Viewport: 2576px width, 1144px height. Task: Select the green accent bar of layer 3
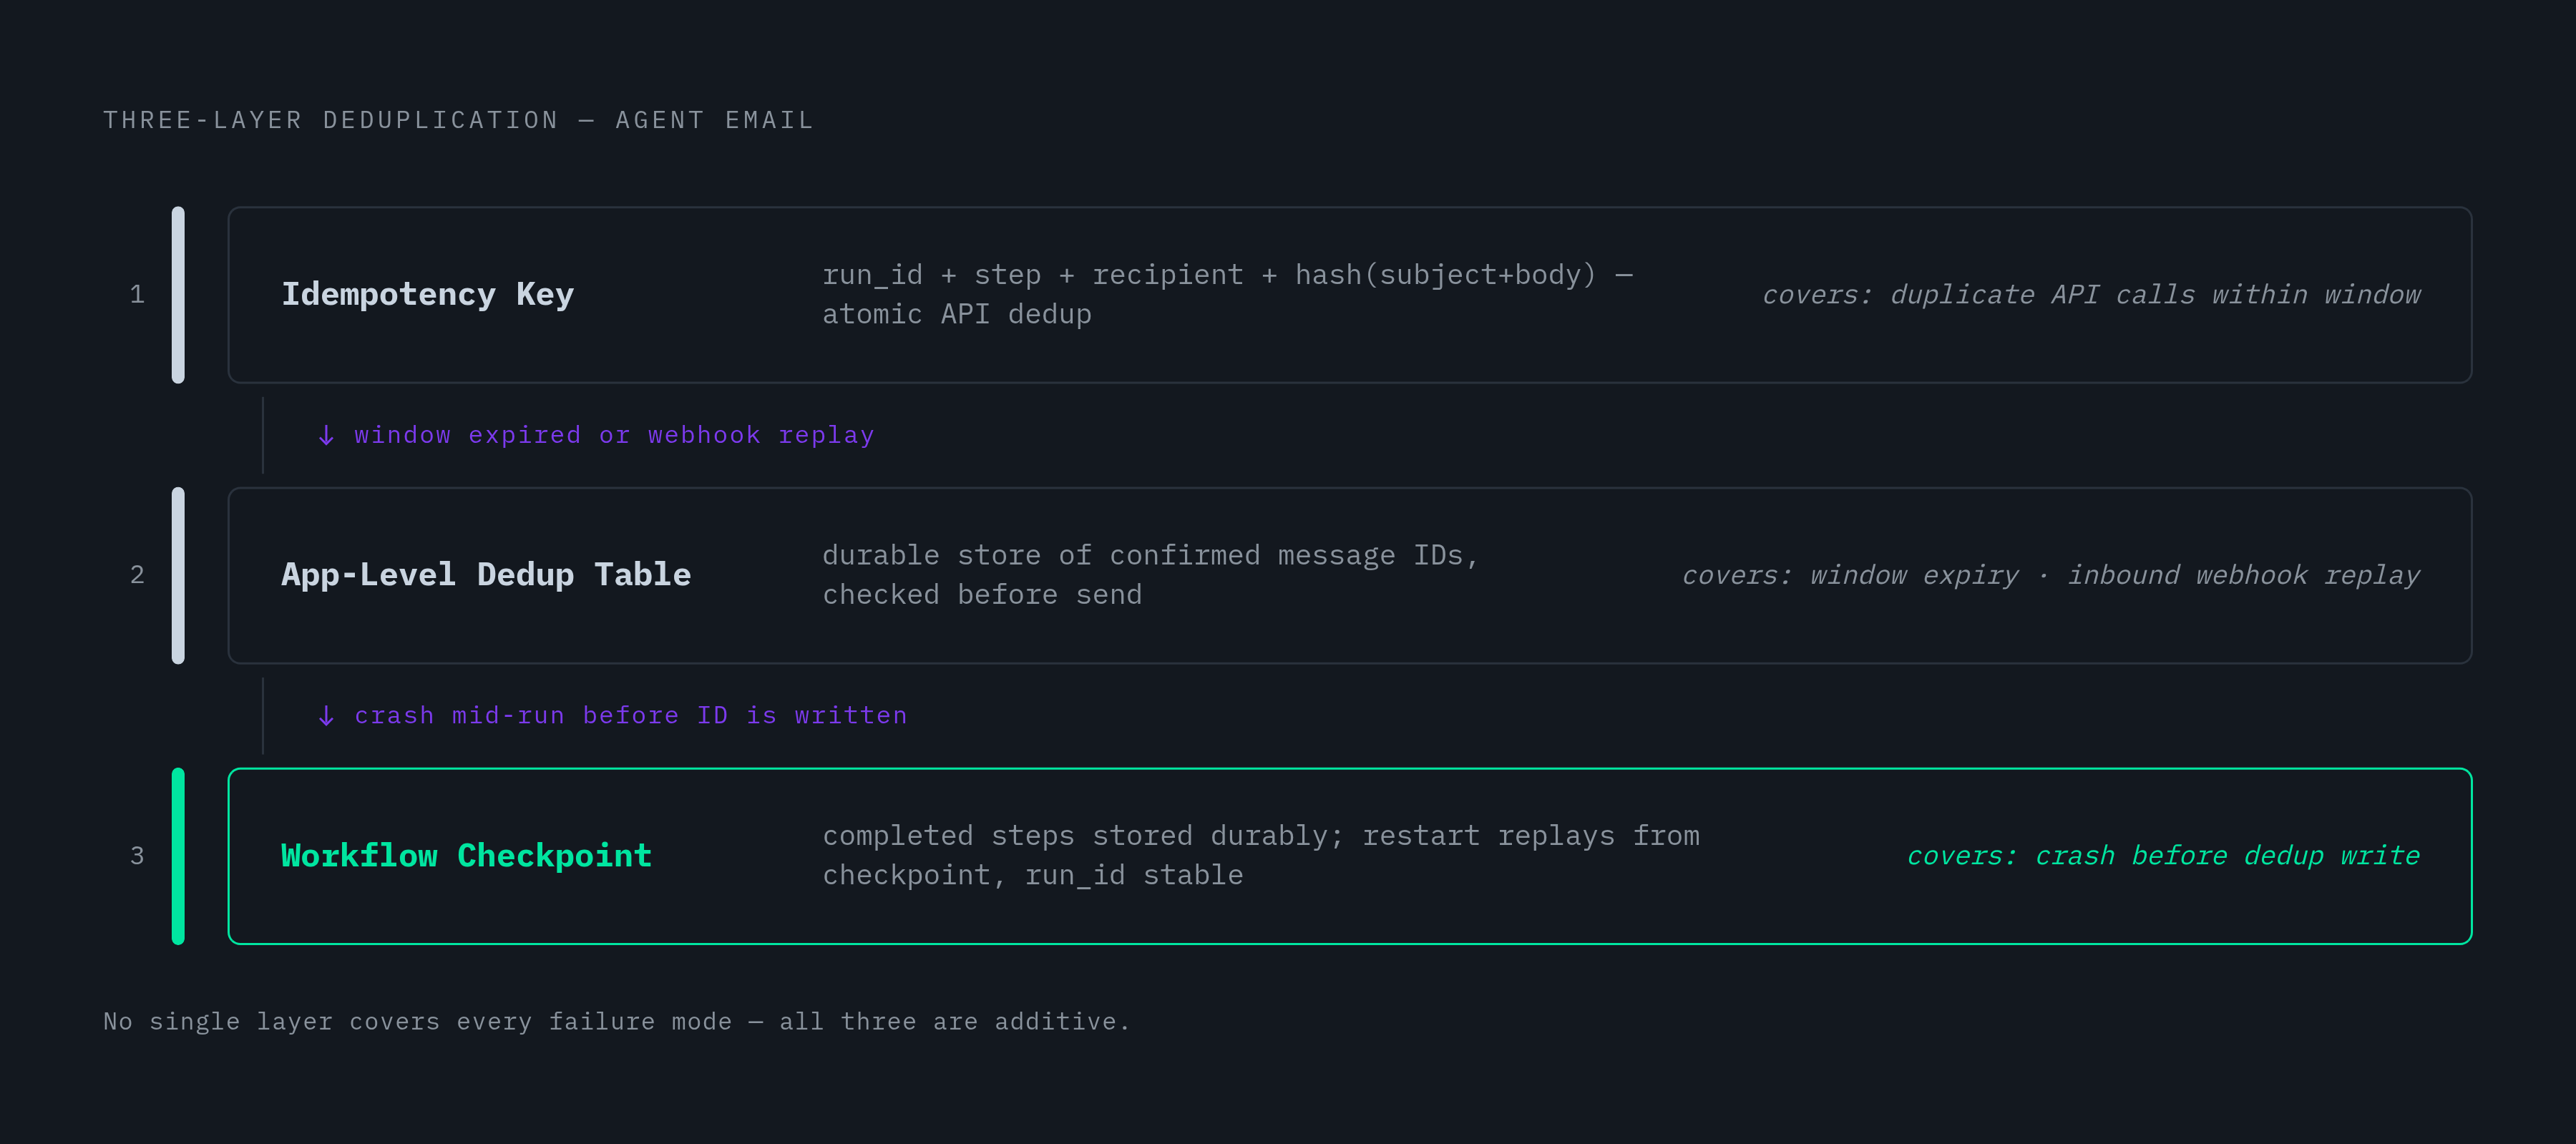click(x=178, y=856)
